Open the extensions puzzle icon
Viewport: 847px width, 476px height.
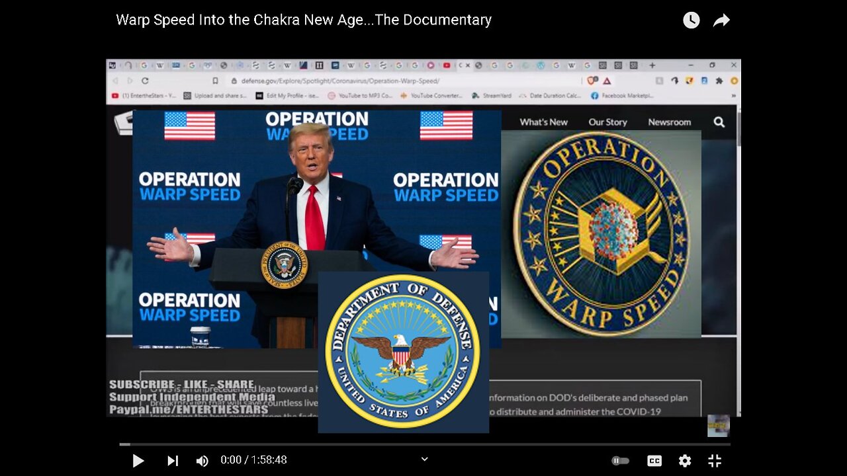[719, 81]
